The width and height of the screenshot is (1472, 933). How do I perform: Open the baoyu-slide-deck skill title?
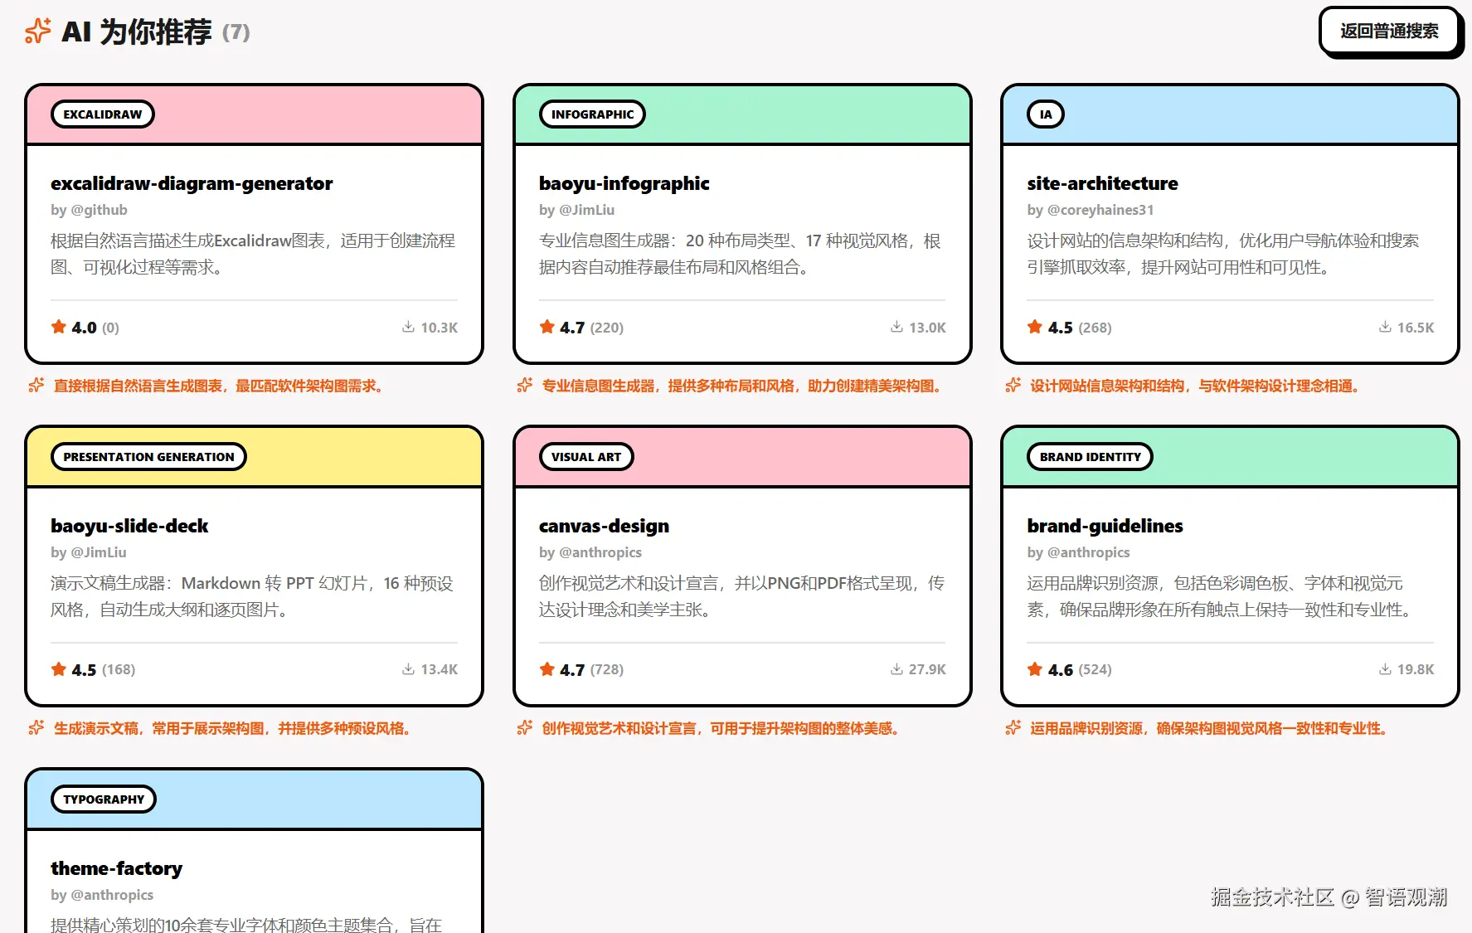[129, 526]
